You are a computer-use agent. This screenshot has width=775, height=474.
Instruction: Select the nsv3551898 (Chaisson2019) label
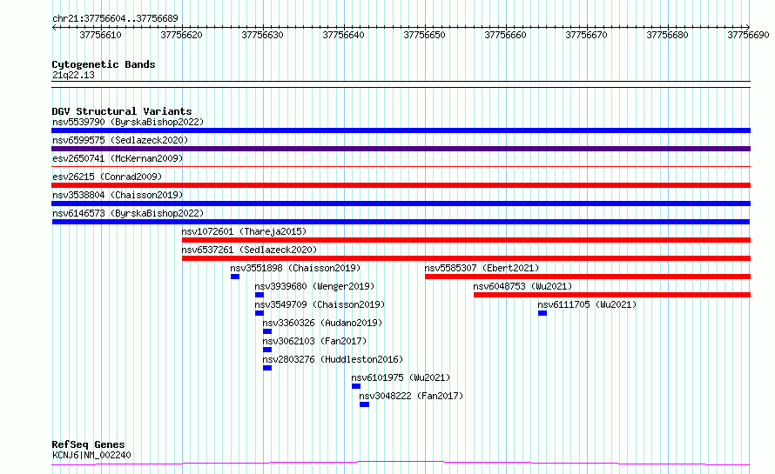pos(295,268)
